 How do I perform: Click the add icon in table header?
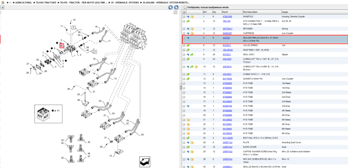pos(184,12)
